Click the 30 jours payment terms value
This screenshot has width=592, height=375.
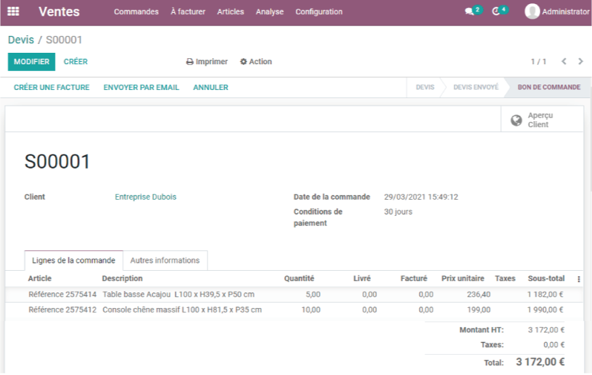pos(398,212)
